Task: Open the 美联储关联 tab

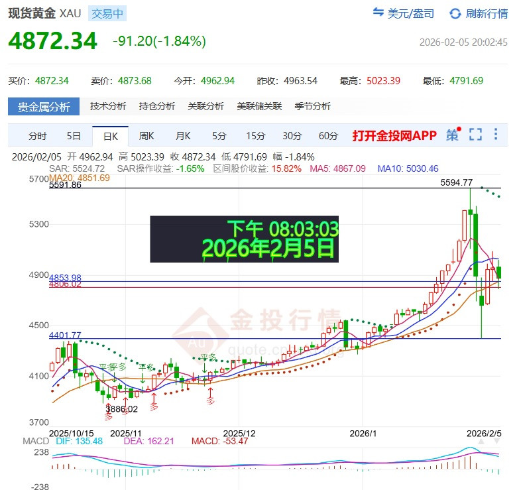Action: [x=259, y=106]
